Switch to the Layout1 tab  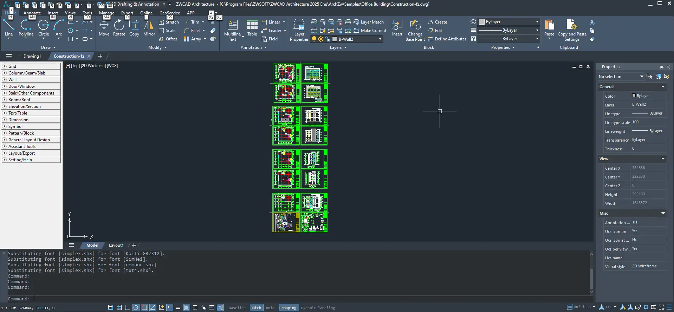[116, 245]
